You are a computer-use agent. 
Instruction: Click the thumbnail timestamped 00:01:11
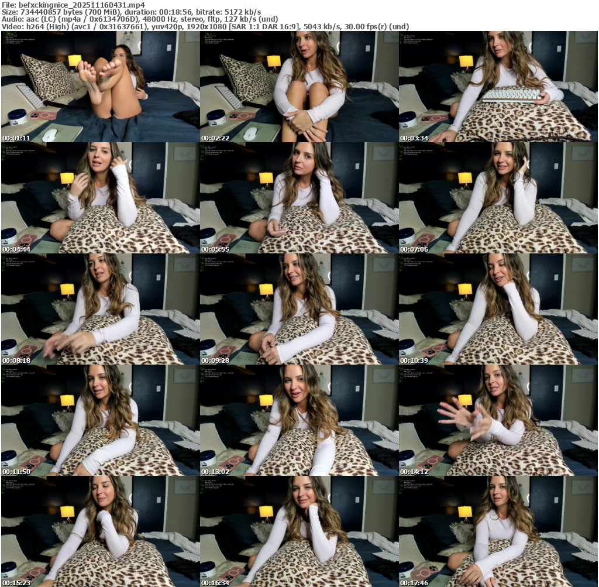pyautogui.click(x=100, y=87)
